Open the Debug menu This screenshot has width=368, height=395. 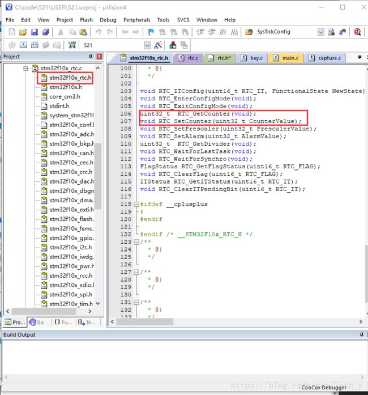108,20
